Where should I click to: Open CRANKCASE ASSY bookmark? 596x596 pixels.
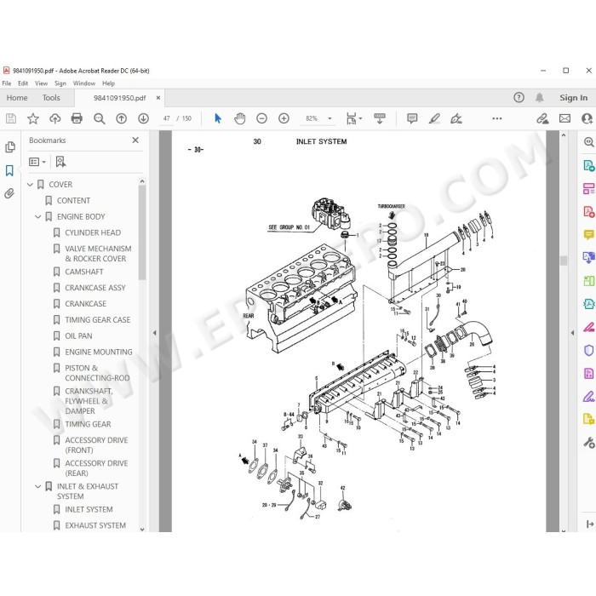[95, 288]
